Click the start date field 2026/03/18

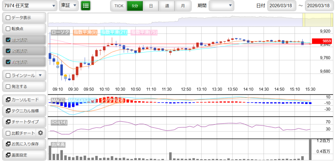[281, 6]
